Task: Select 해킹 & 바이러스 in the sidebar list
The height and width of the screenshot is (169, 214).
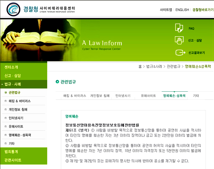Action: pos(20,101)
